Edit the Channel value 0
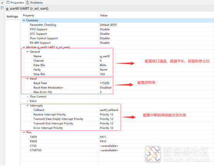 tap(101, 61)
